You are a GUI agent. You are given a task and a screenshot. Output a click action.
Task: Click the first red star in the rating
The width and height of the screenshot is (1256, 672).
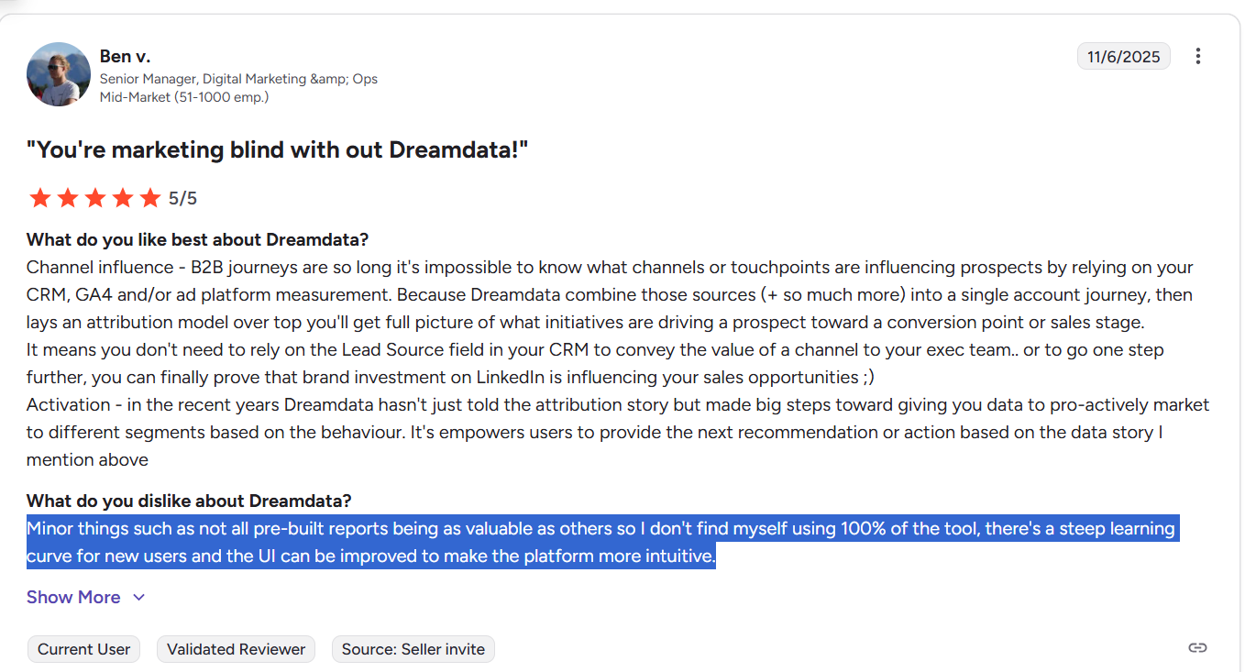pyautogui.click(x=40, y=197)
